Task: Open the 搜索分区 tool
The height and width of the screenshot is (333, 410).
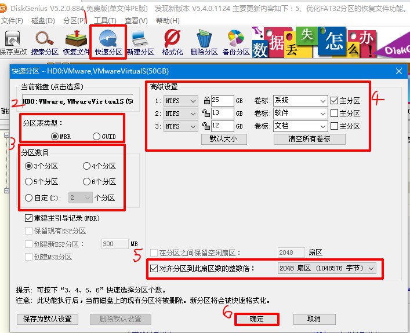Action: 45,43
